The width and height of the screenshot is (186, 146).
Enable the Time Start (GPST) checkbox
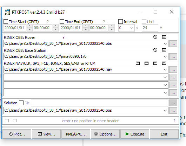[6, 22]
